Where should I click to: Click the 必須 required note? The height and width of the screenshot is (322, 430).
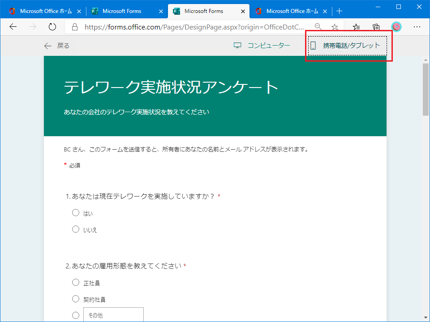pyautogui.click(x=74, y=165)
